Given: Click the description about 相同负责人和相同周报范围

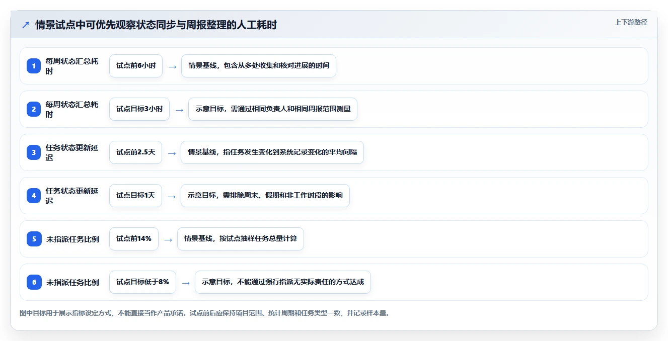Looking at the screenshot, I should click(273, 109).
